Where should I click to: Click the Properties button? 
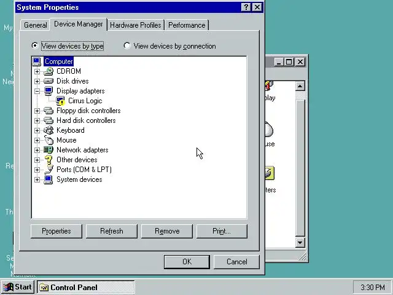(x=56, y=231)
